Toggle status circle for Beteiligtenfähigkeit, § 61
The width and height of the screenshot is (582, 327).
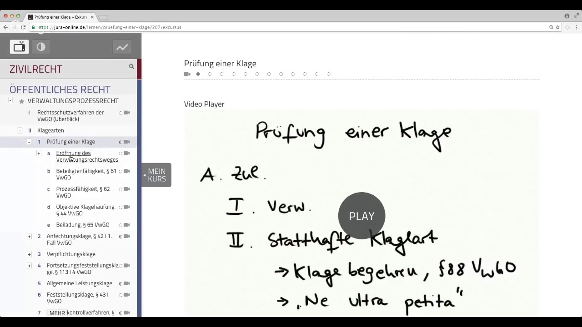tap(120, 171)
